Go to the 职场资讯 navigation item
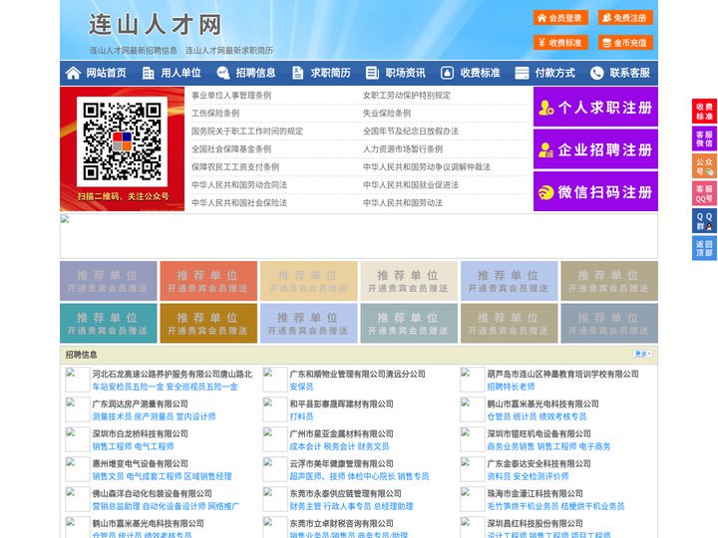 (x=405, y=73)
